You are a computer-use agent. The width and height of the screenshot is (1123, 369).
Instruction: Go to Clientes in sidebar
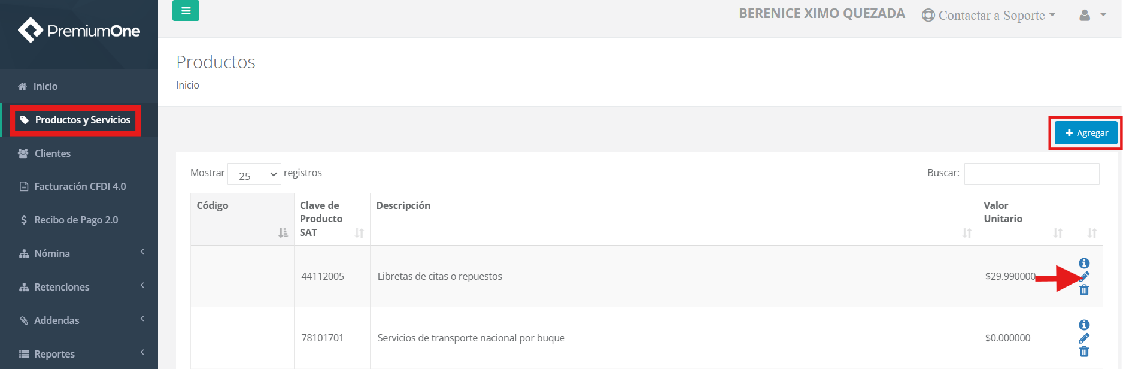coord(52,153)
